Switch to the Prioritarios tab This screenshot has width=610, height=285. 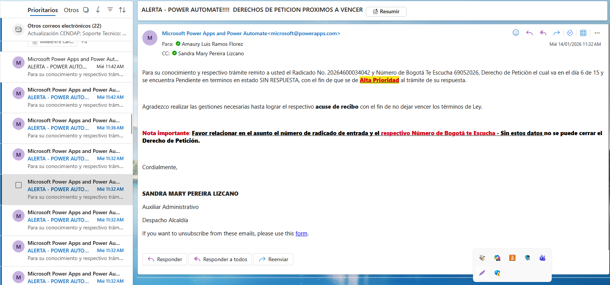[x=43, y=10]
